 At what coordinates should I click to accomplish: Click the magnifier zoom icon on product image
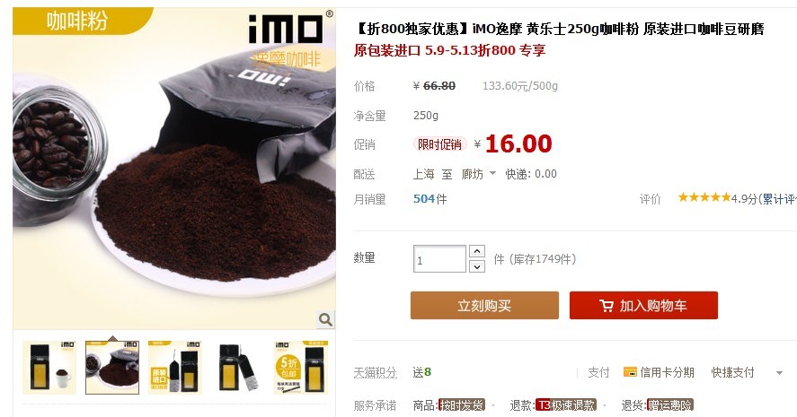click(x=325, y=319)
